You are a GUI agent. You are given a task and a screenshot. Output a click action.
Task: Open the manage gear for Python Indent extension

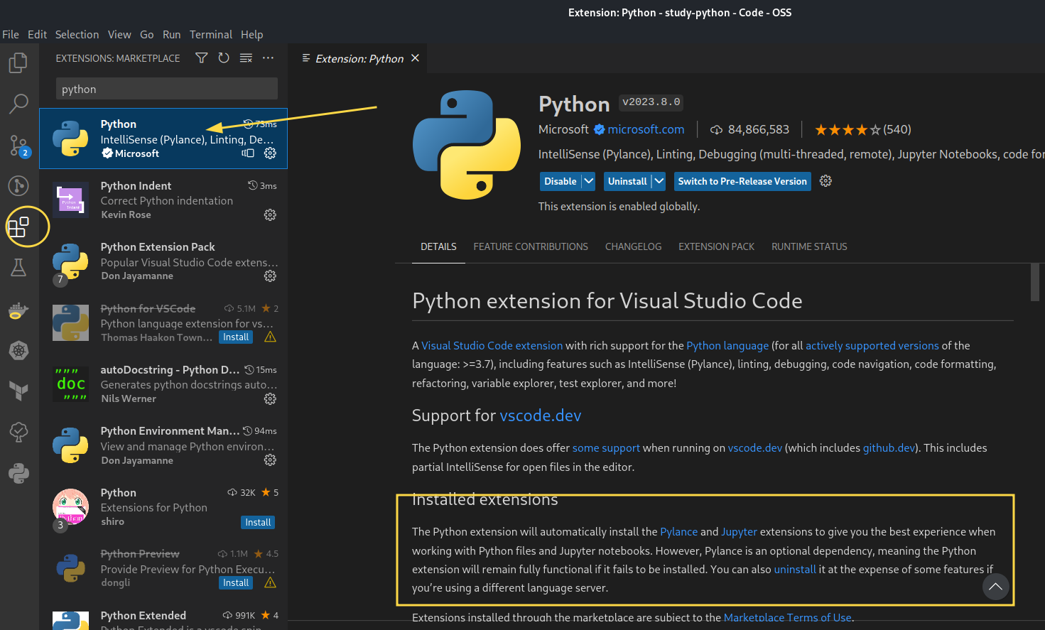click(270, 214)
